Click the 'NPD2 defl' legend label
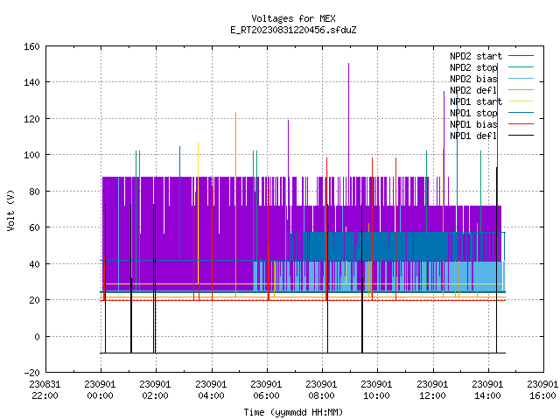This screenshot has width=560, height=420. click(x=473, y=90)
